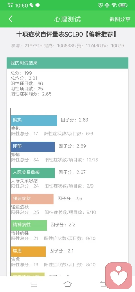
Task: Tap the Wi-Fi status icon
Action: tap(114, 5)
